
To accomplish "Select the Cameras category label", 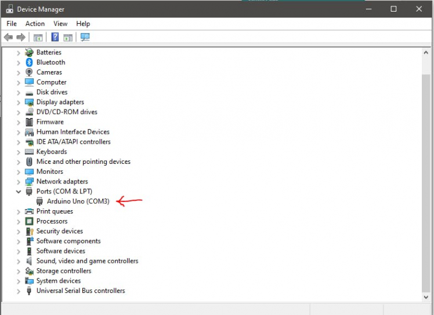I will coord(49,72).
